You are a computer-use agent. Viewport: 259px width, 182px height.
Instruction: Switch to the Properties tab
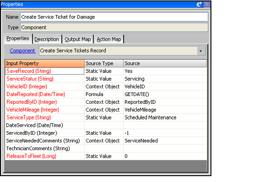pyautogui.click(x=18, y=39)
